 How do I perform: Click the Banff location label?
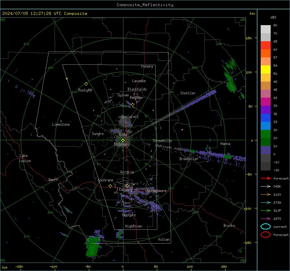tap(53, 179)
